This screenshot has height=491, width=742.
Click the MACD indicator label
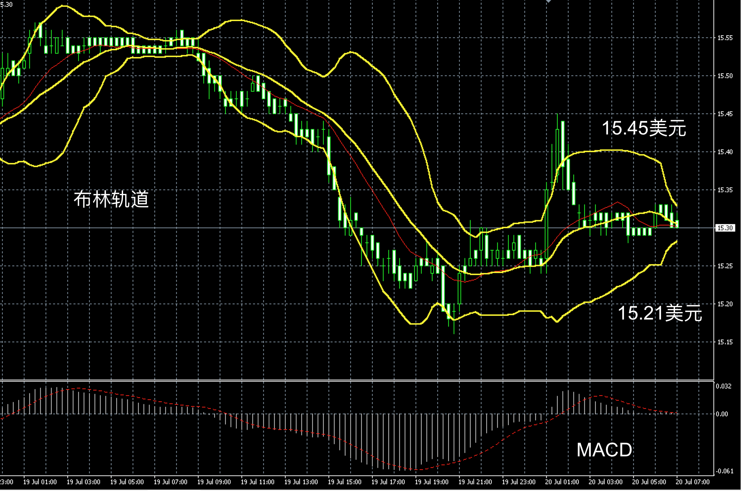[x=604, y=450]
